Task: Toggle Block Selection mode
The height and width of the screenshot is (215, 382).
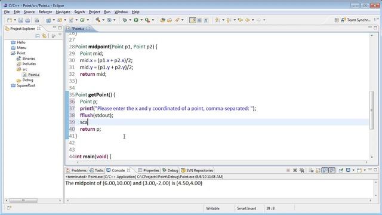Action: [199, 20]
